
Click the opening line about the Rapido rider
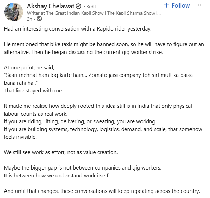point(77,29)
